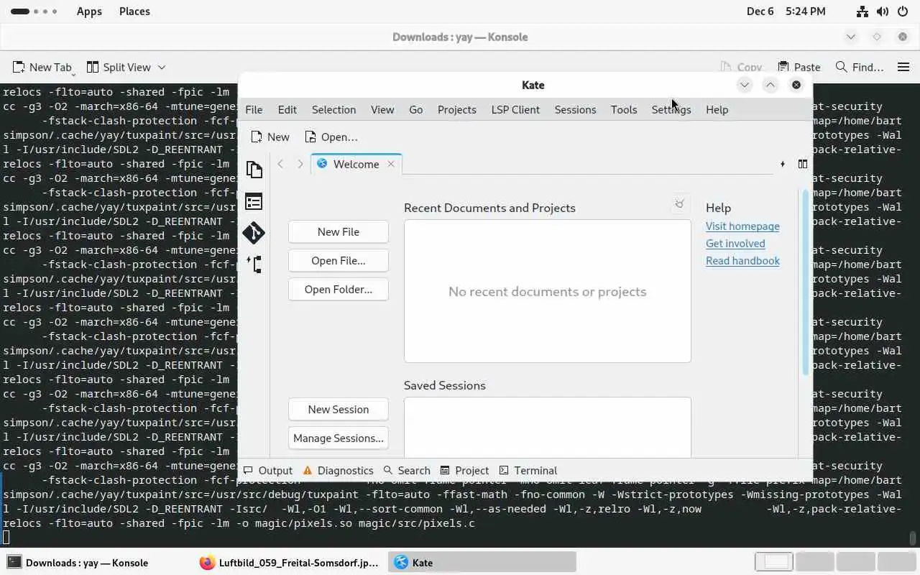920x575 pixels.
Task: Open the Help menu in Kate
Action: pos(717,109)
